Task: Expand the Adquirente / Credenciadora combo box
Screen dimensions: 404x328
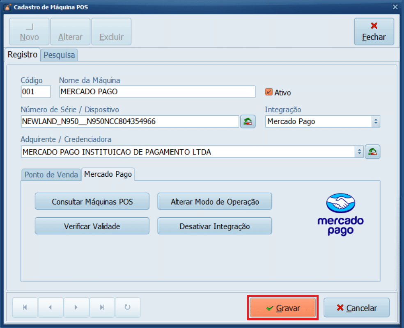Action: pos(359,152)
